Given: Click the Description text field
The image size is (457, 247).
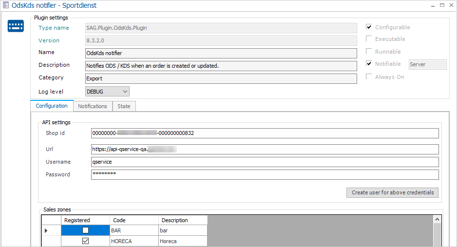Looking at the screenshot, I should 221,66.
